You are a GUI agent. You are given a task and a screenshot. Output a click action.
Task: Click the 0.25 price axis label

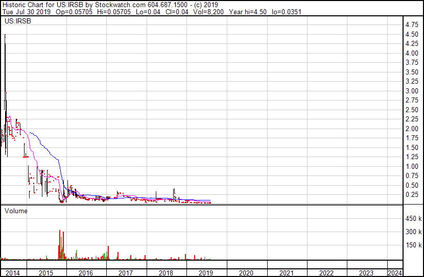point(412,195)
